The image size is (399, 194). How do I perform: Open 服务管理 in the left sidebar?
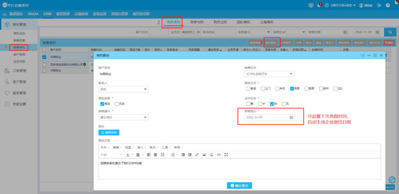click(19, 93)
